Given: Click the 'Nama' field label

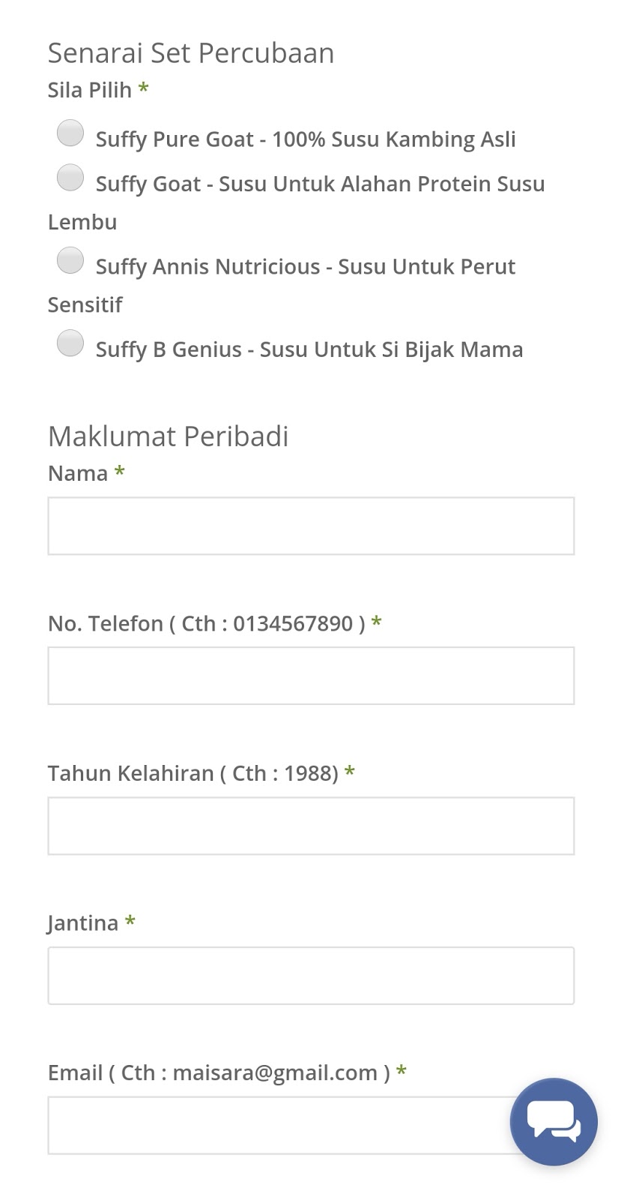Looking at the screenshot, I should click(78, 473).
